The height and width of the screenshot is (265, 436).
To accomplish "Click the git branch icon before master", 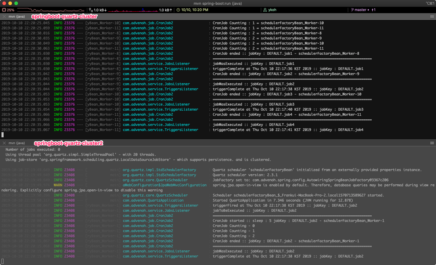I will [352, 10].
